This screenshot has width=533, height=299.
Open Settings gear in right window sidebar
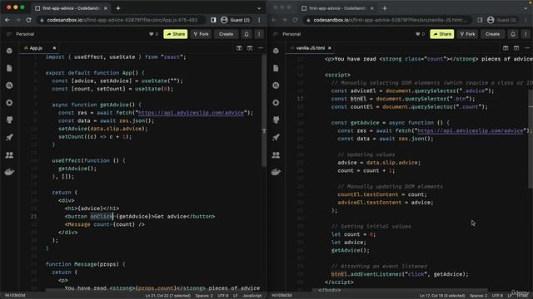coord(276,103)
